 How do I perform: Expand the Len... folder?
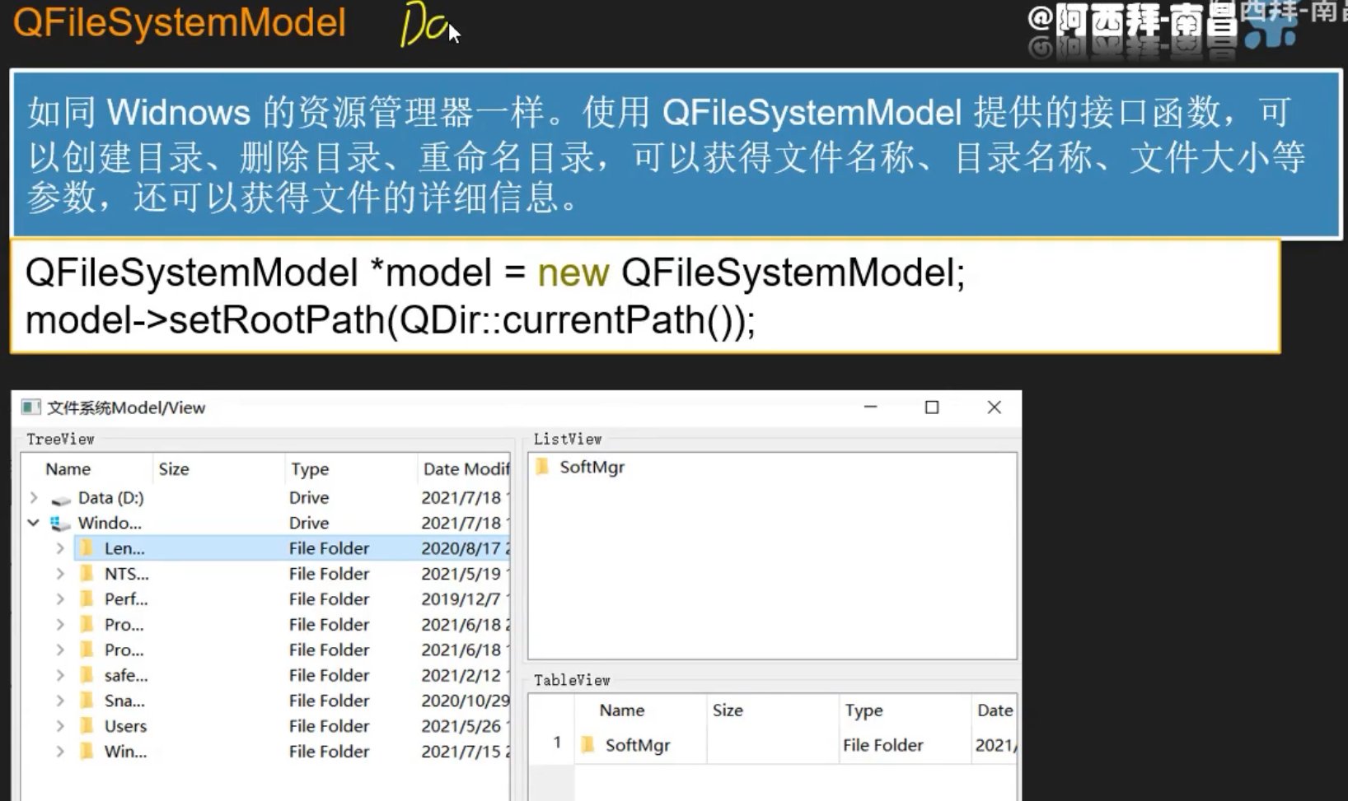coord(60,548)
